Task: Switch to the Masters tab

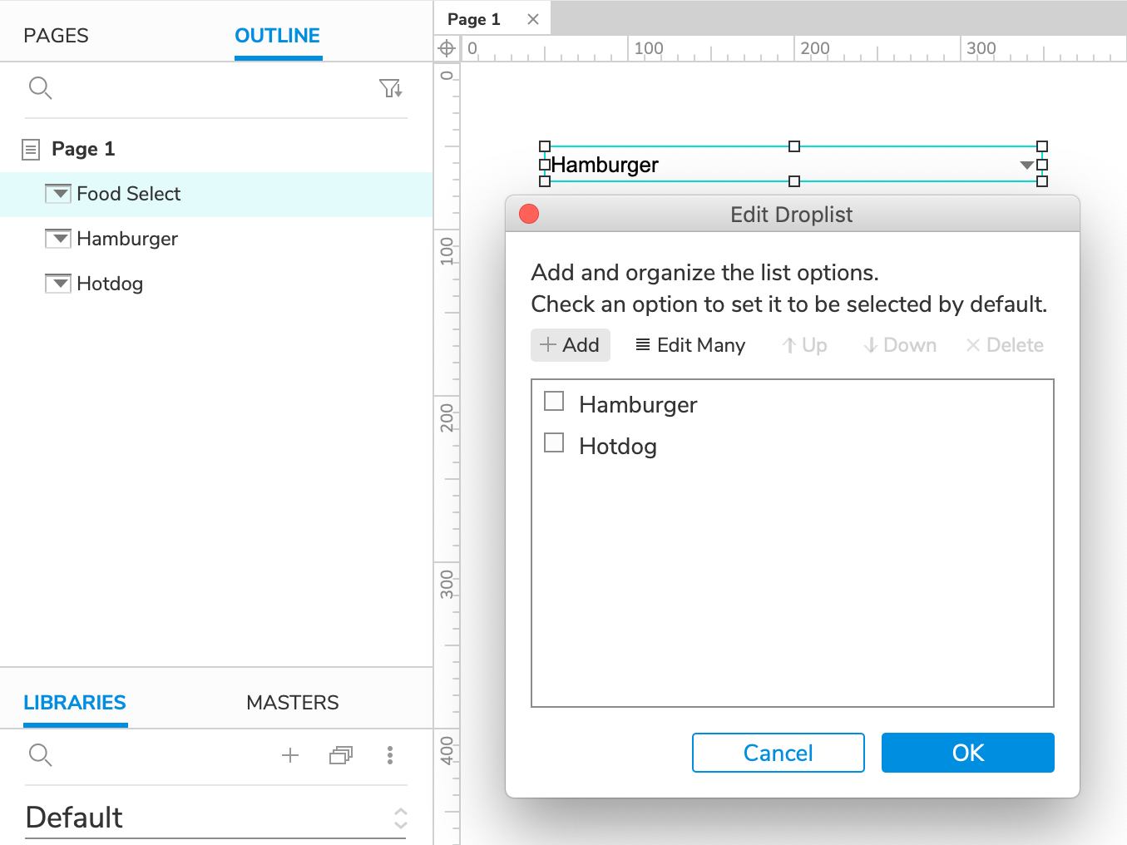Action: [292, 703]
